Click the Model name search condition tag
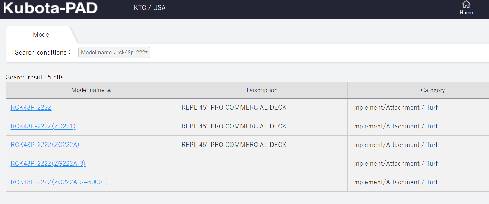The width and height of the screenshot is (489, 204). (114, 53)
